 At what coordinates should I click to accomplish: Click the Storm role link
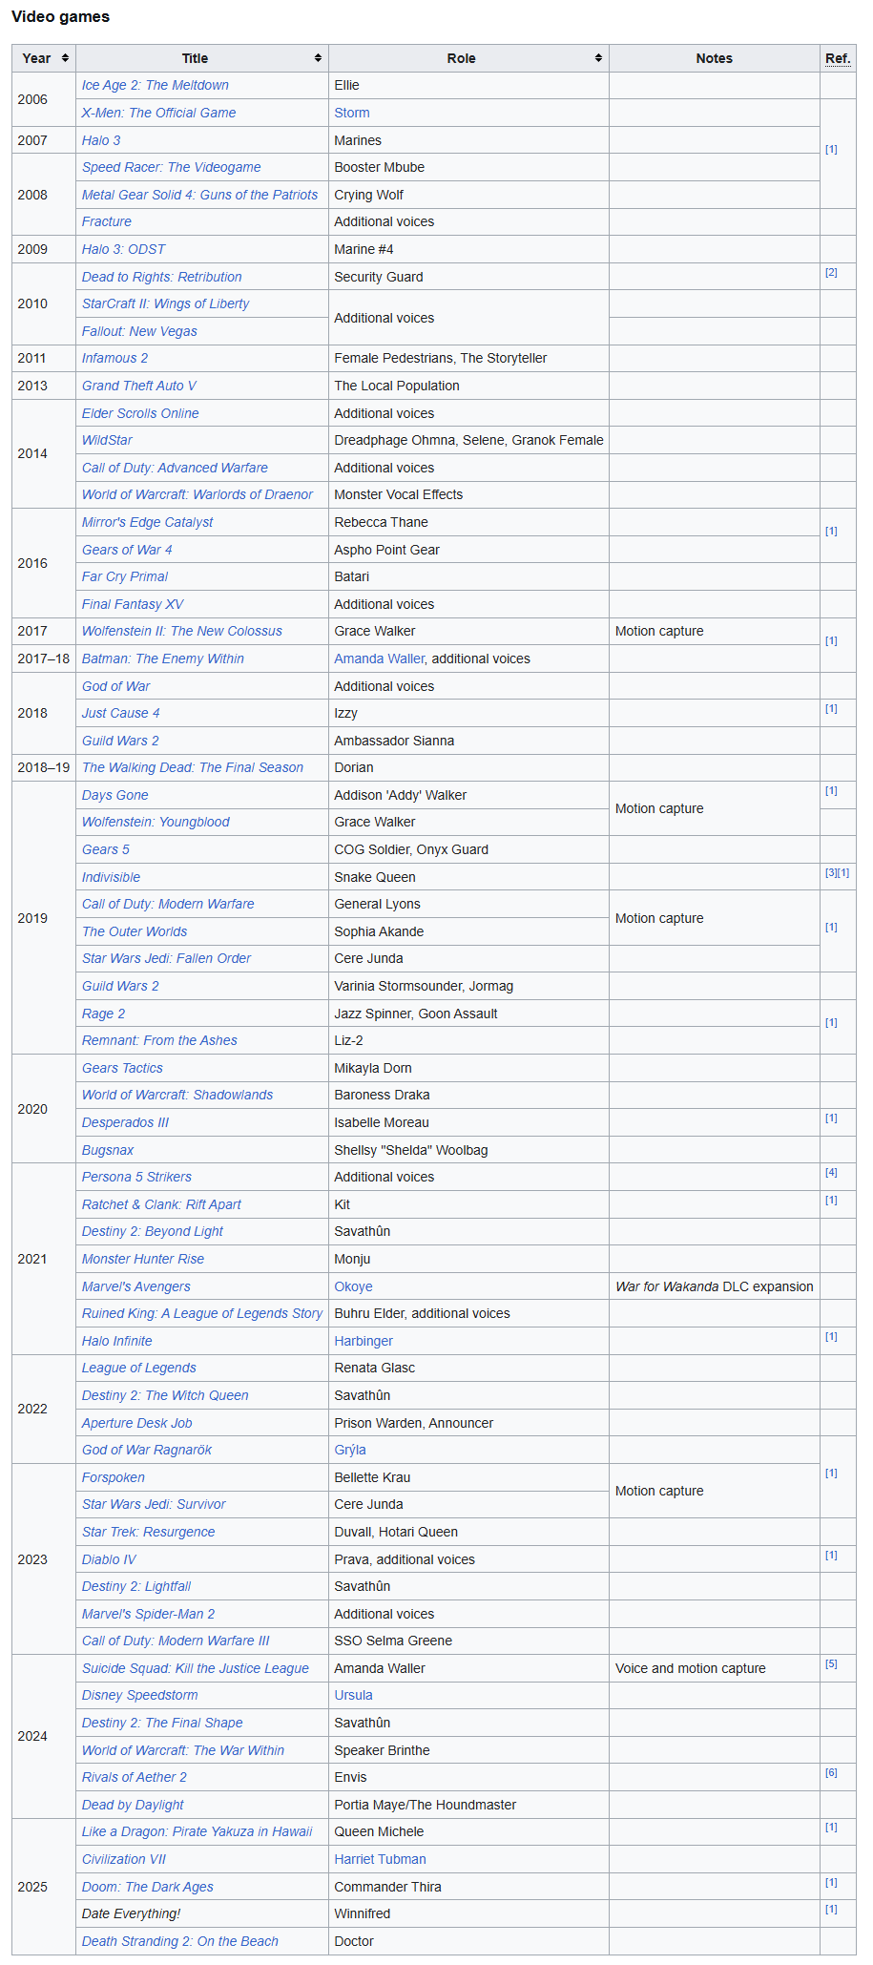click(x=352, y=113)
